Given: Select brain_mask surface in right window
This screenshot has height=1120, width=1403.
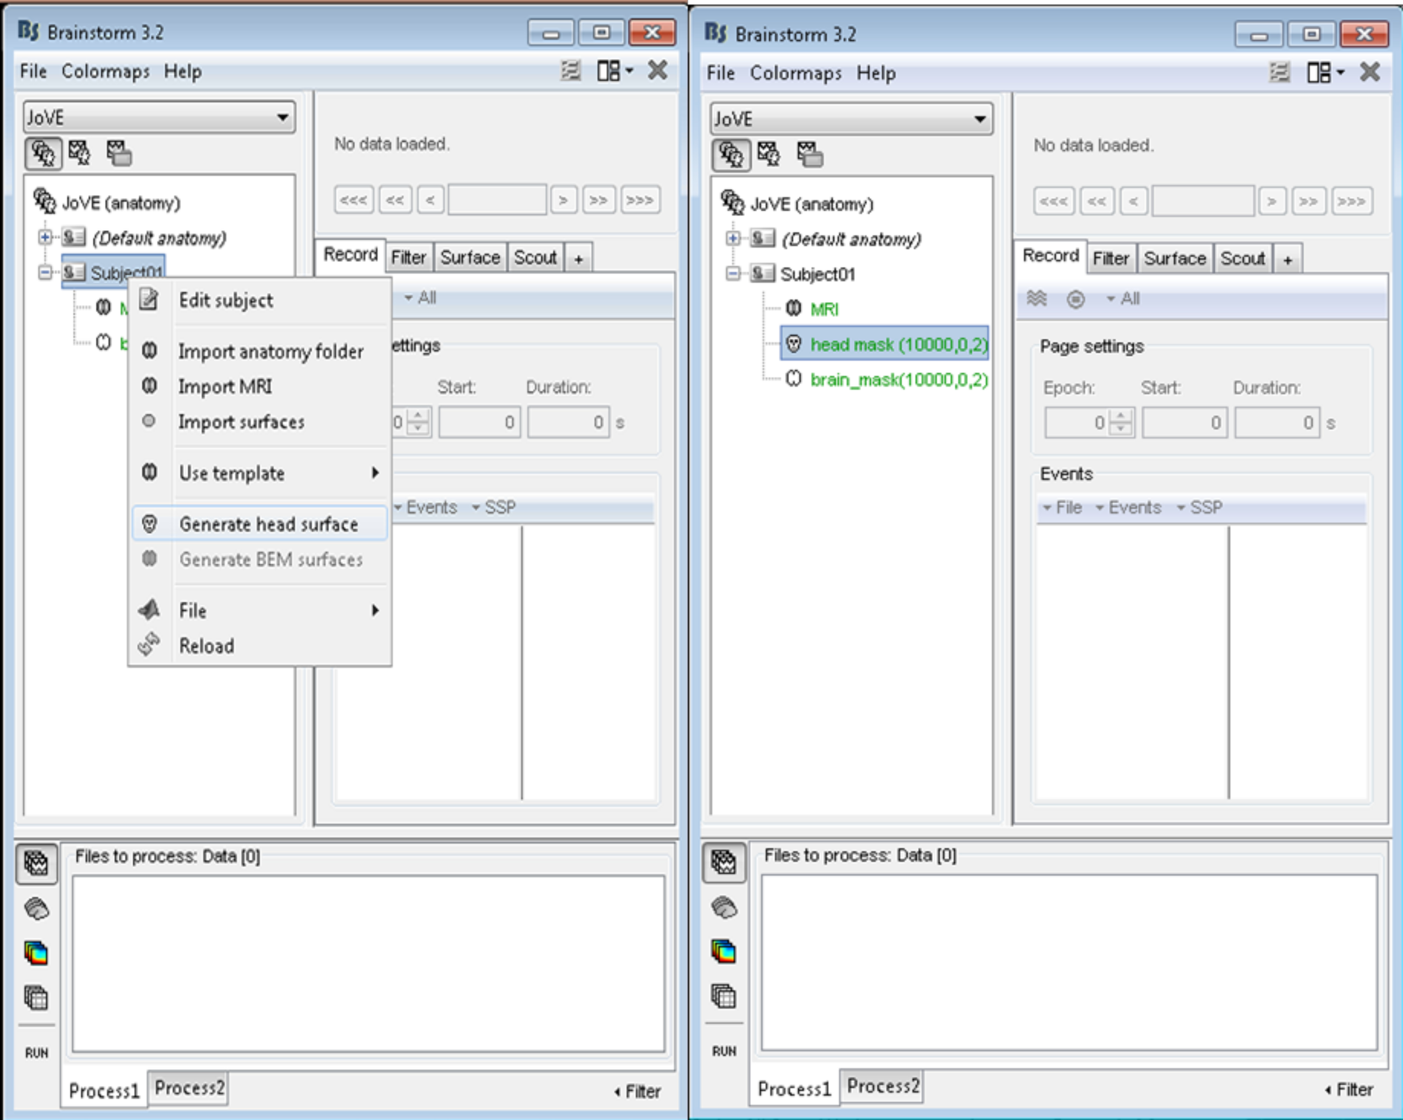Looking at the screenshot, I should click(x=898, y=380).
